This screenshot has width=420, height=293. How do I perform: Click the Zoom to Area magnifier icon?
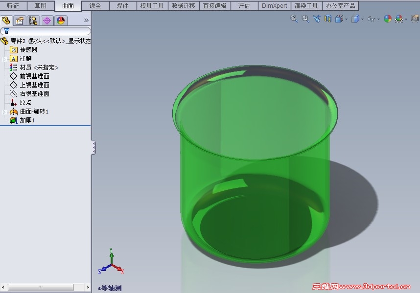point(305,19)
